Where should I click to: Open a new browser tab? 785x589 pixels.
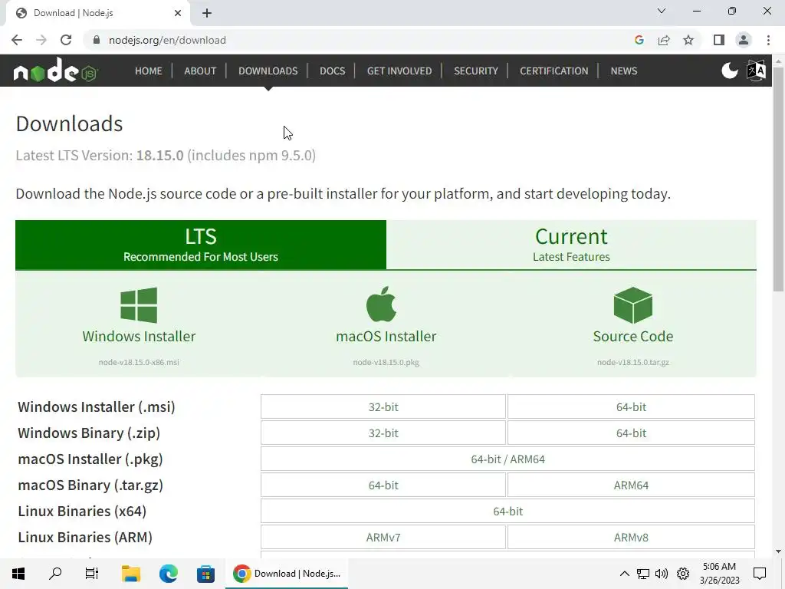click(207, 13)
